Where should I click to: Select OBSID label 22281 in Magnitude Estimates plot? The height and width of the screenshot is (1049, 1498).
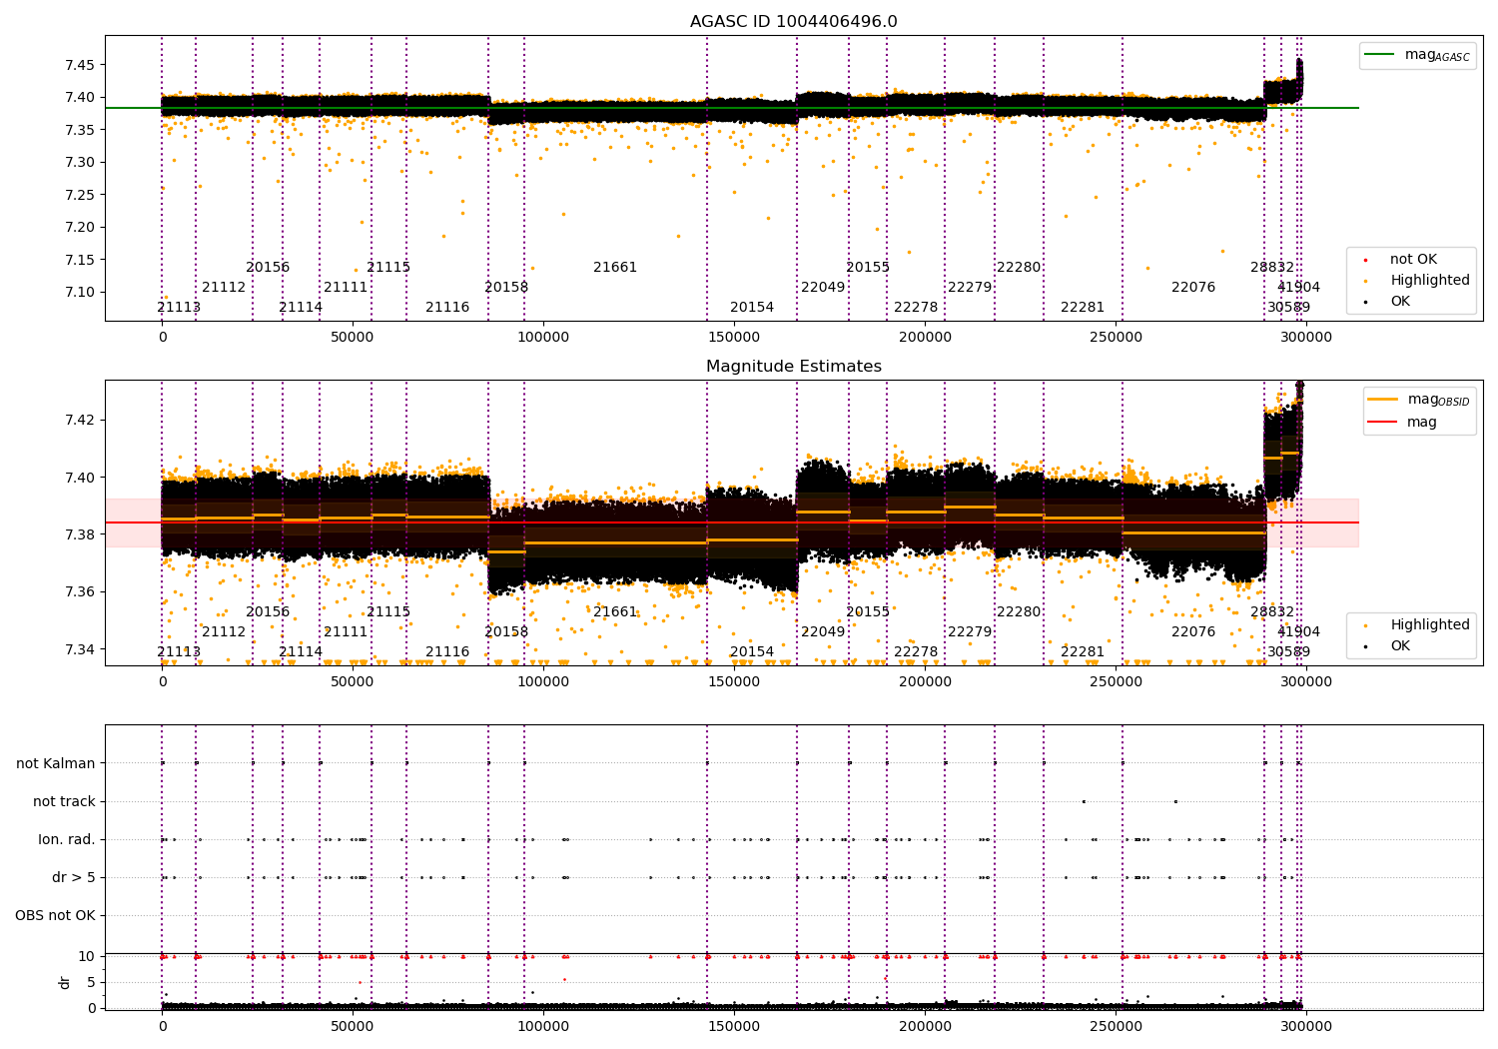(x=1083, y=652)
